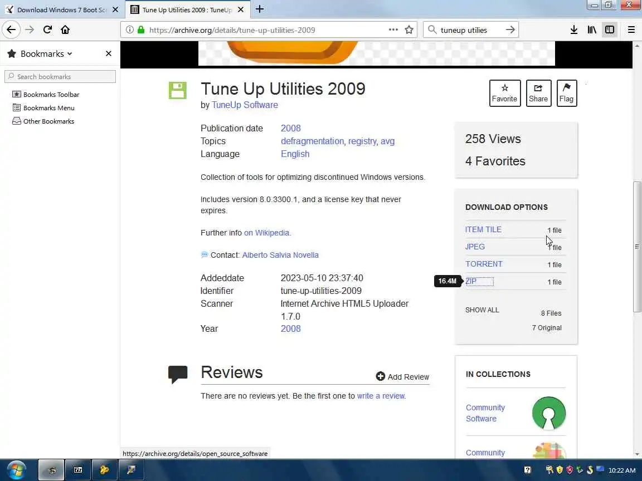The image size is (642, 481).
Task: Open the Community Software collection link
Action: 485,413
